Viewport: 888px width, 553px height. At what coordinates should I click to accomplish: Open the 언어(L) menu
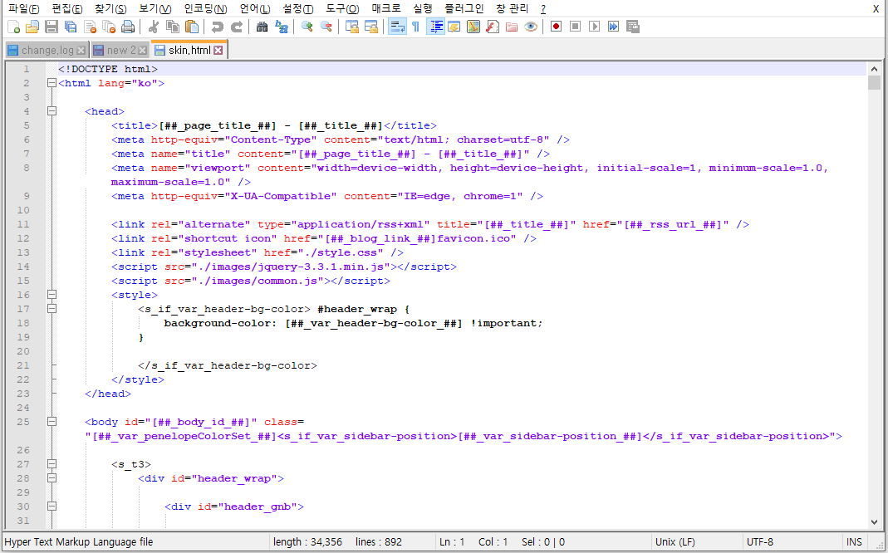click(x=255, y=9)
